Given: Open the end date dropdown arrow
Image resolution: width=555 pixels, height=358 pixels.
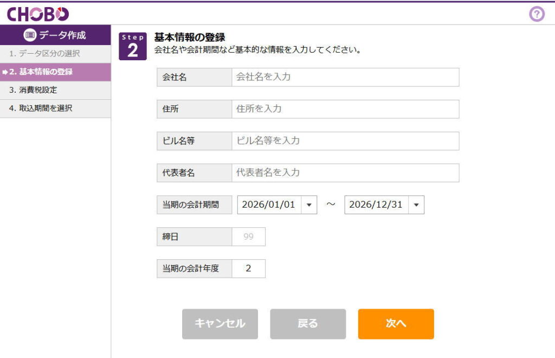Looking at the screenshot, I should tap(416, 205).
